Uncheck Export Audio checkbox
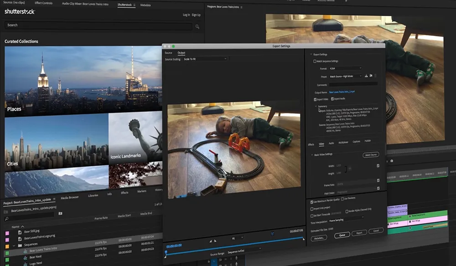The height and width of the screenshot is (266, 456). (332, 99)
